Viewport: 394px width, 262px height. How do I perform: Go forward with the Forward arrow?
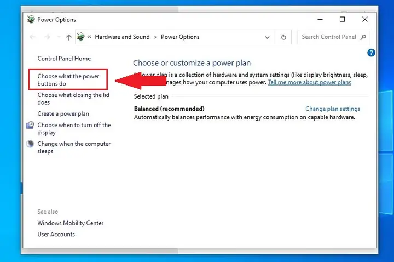(47, 37)
